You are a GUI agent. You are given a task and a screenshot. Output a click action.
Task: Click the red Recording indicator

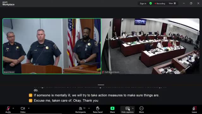[x=160, y=3]
